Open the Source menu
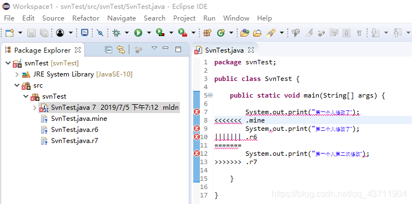Image resolution: width=412 pixels, height=204 pixels. (53, 18)
